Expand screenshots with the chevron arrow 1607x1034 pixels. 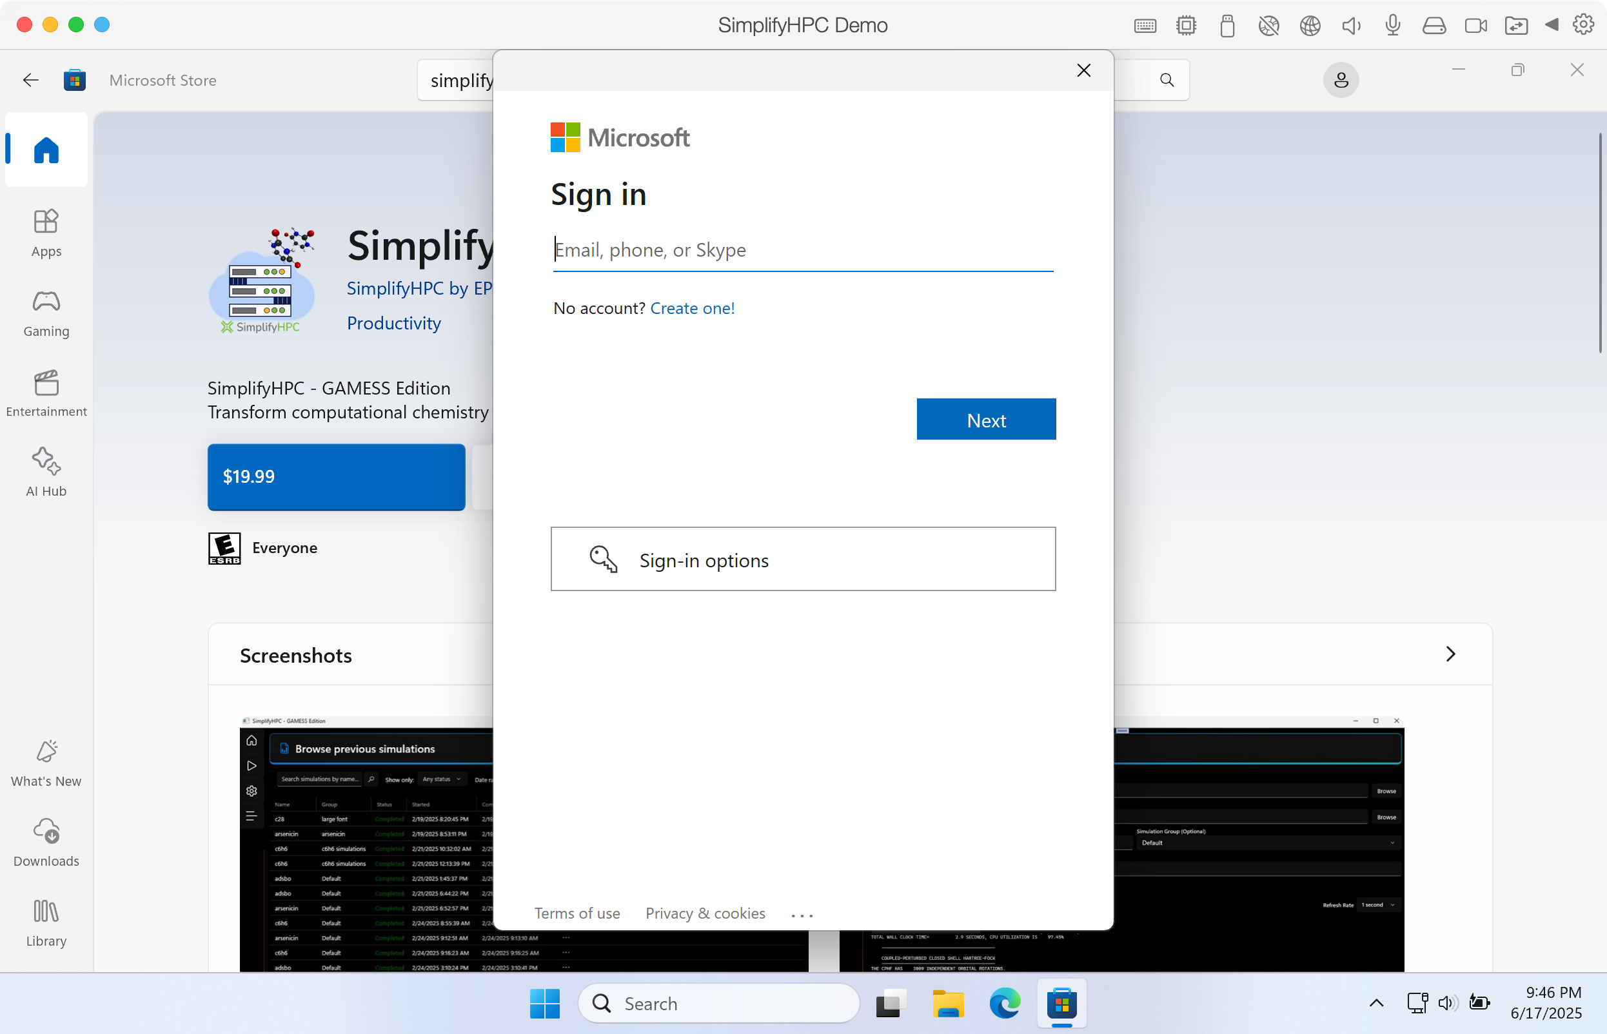[x=1450, y=654]
